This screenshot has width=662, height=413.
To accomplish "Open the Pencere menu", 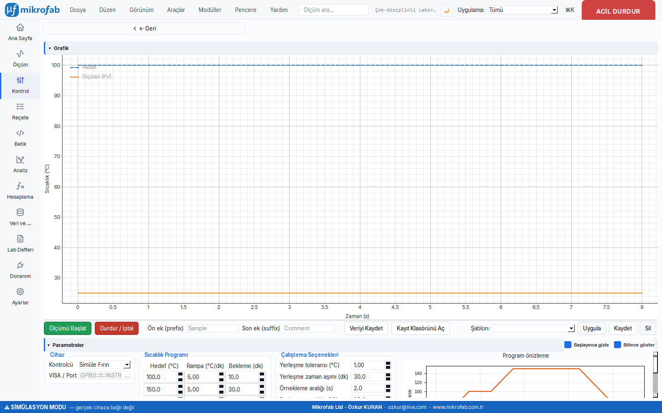I will [x=246, y=10].
